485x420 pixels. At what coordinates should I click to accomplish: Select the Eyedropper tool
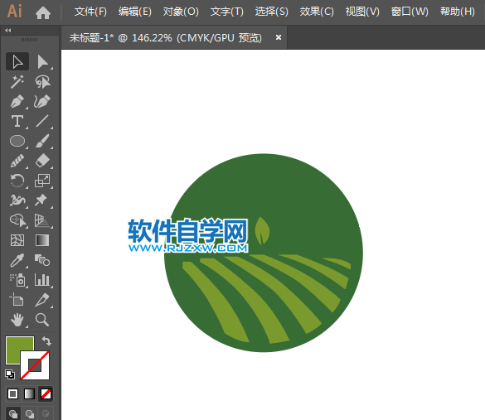(x=17, y=260)
